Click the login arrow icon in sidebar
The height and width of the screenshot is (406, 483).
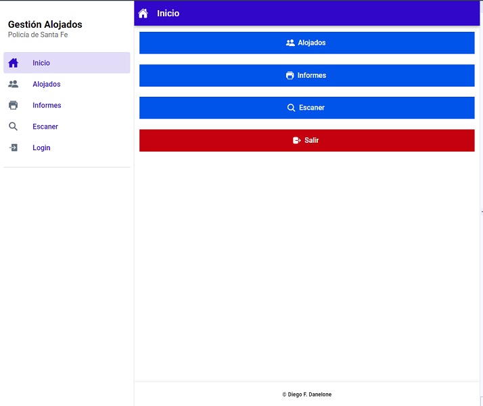point(13,148)
